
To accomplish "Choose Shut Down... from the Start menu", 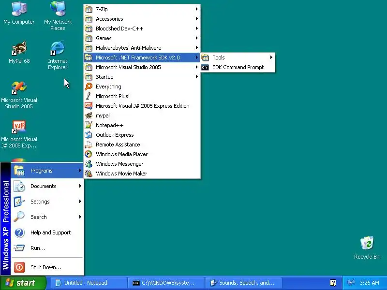I will pyautogui.click(x=47, y=267).
